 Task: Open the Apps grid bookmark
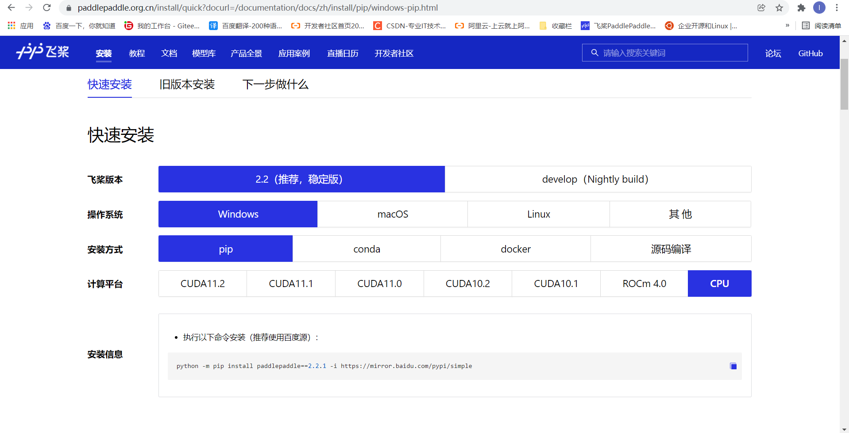pyautogui.click(x=20, y=26)
